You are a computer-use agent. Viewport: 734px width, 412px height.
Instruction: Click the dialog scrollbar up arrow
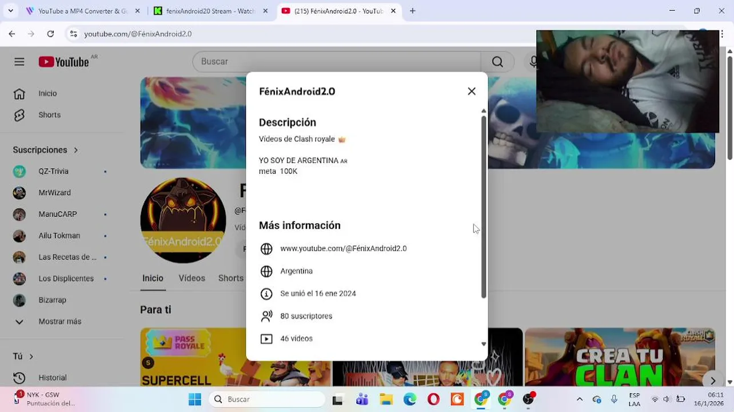[484, 111]
